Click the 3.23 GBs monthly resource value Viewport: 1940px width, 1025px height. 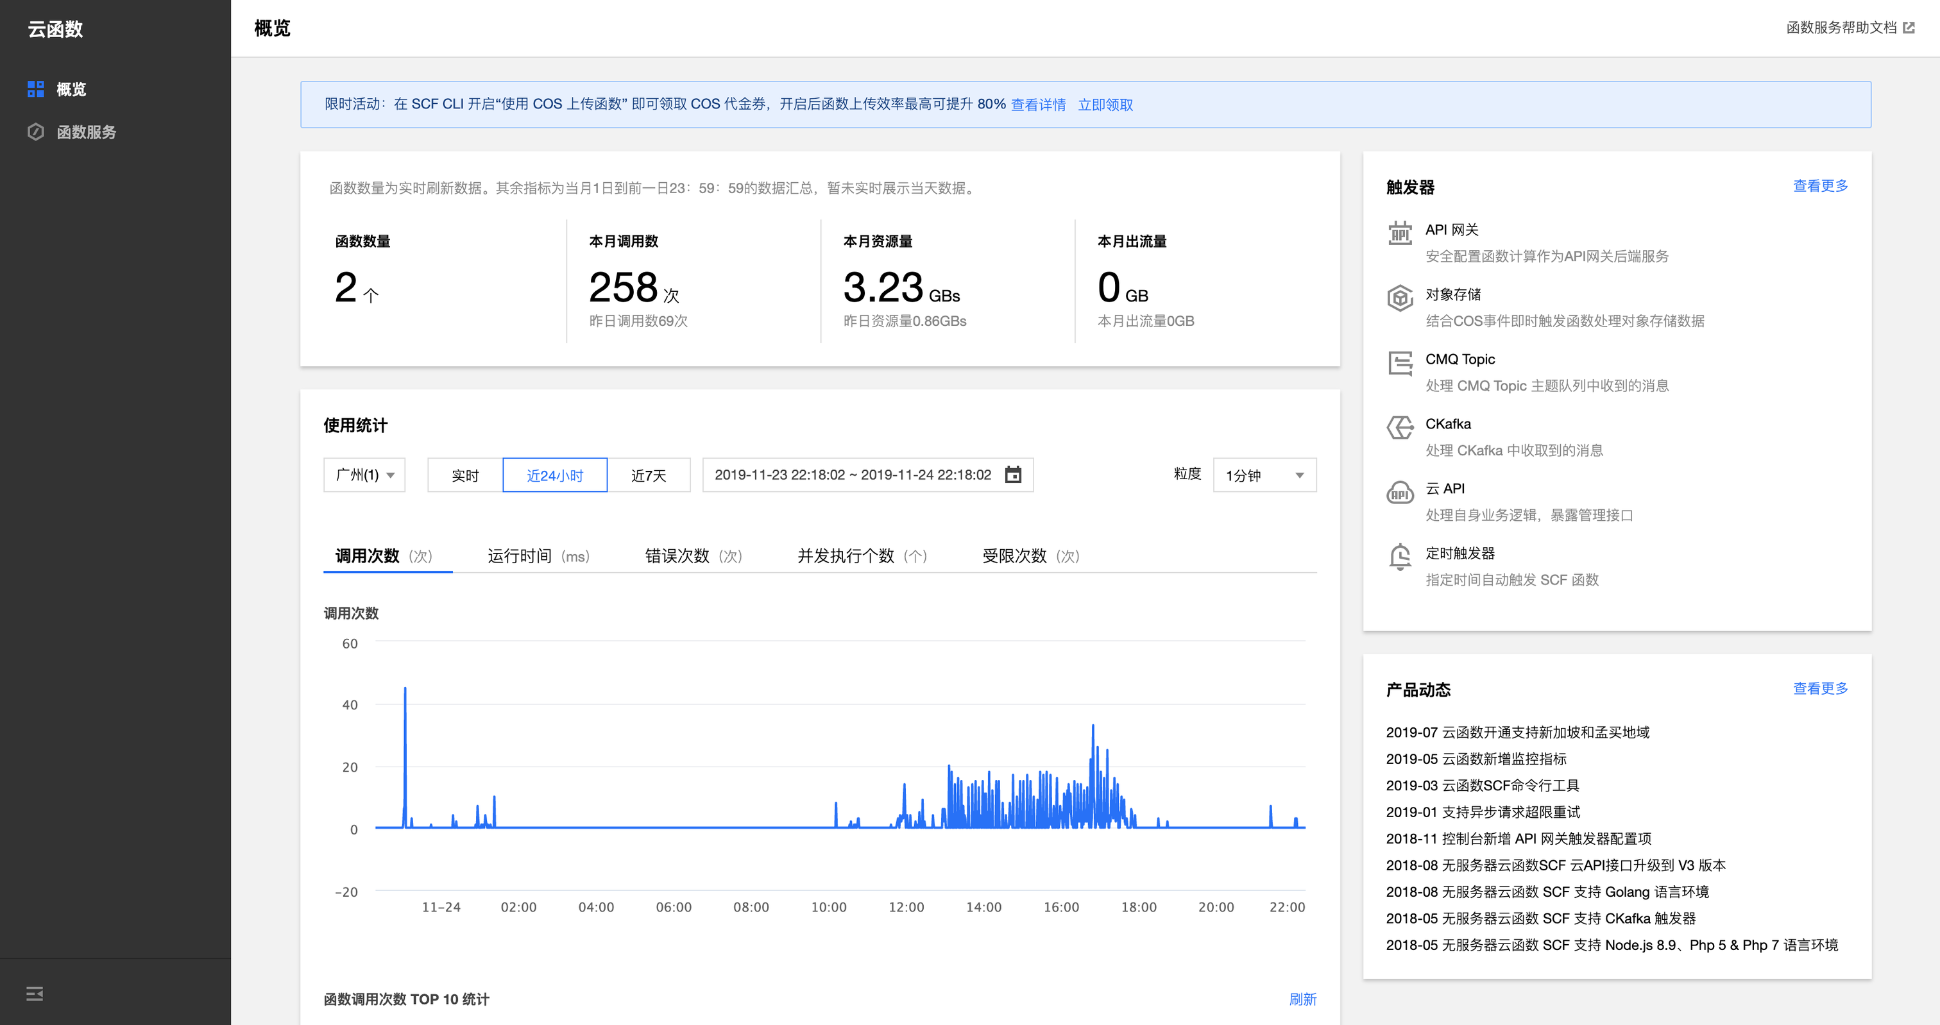(x=901, y=288)
